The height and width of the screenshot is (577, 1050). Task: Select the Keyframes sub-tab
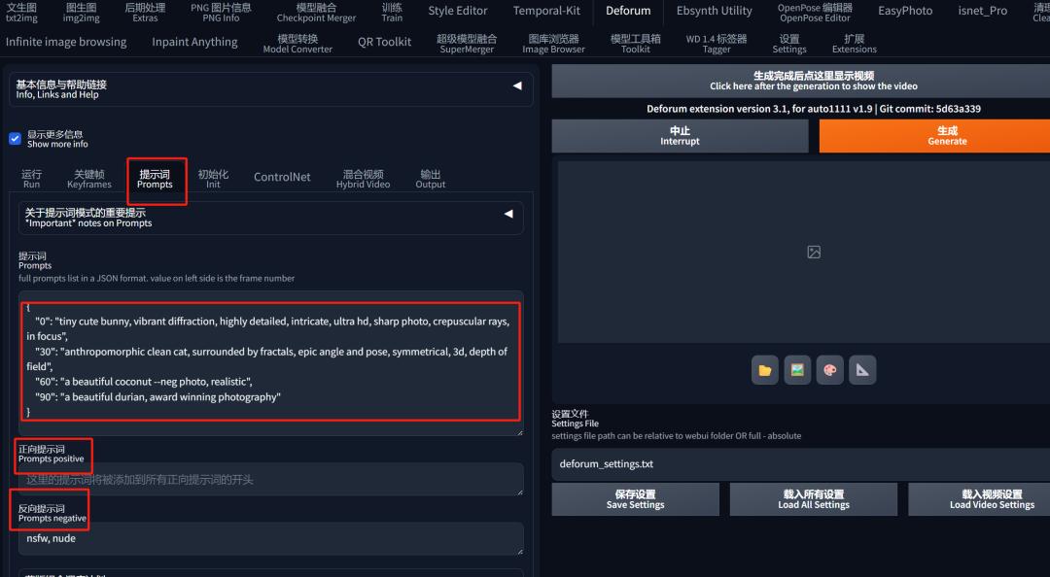pos(89,179)
